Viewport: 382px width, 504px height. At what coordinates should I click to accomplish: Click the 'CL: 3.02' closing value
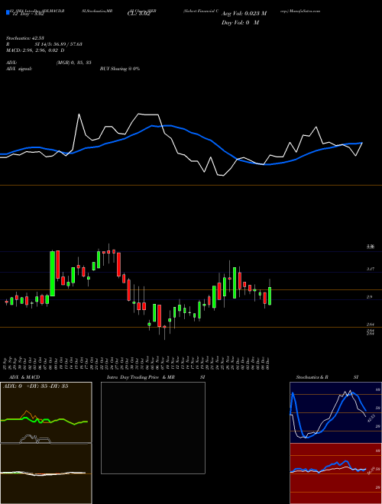pyautogui.click(x=138, y=14)
